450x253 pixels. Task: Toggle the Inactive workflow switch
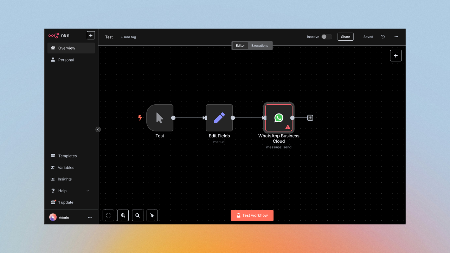click(327, 37)
